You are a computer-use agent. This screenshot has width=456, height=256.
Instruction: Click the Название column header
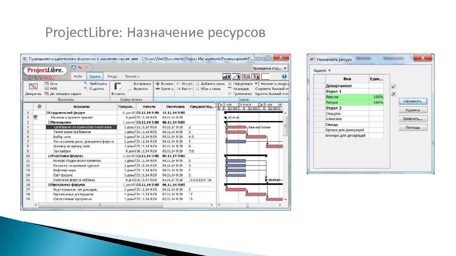click(81, 107)
